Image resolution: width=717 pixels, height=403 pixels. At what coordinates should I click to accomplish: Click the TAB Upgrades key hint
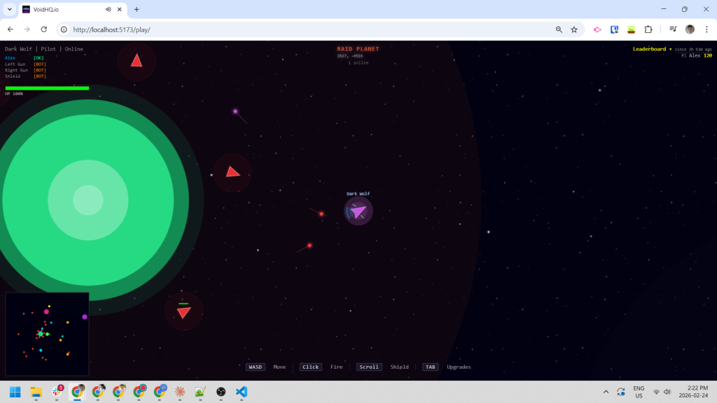click(x=431, y=367)
